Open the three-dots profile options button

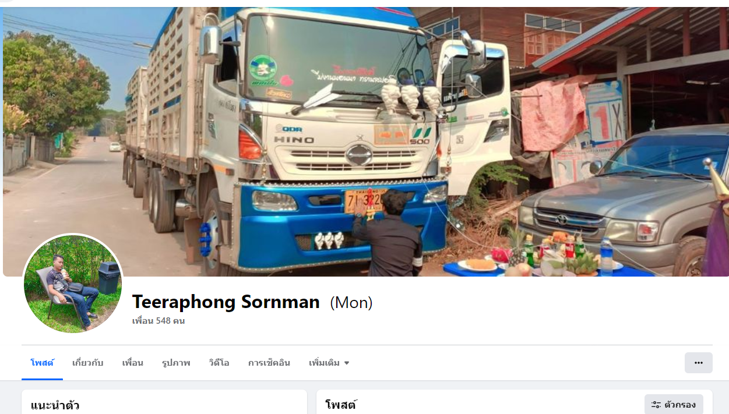(698, 363)
